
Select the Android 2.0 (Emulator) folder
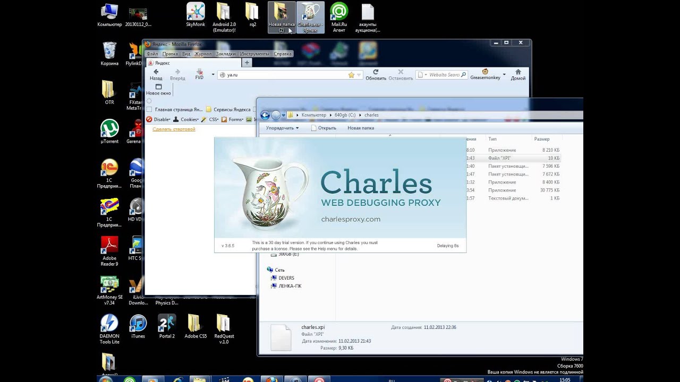coord(224,18)
